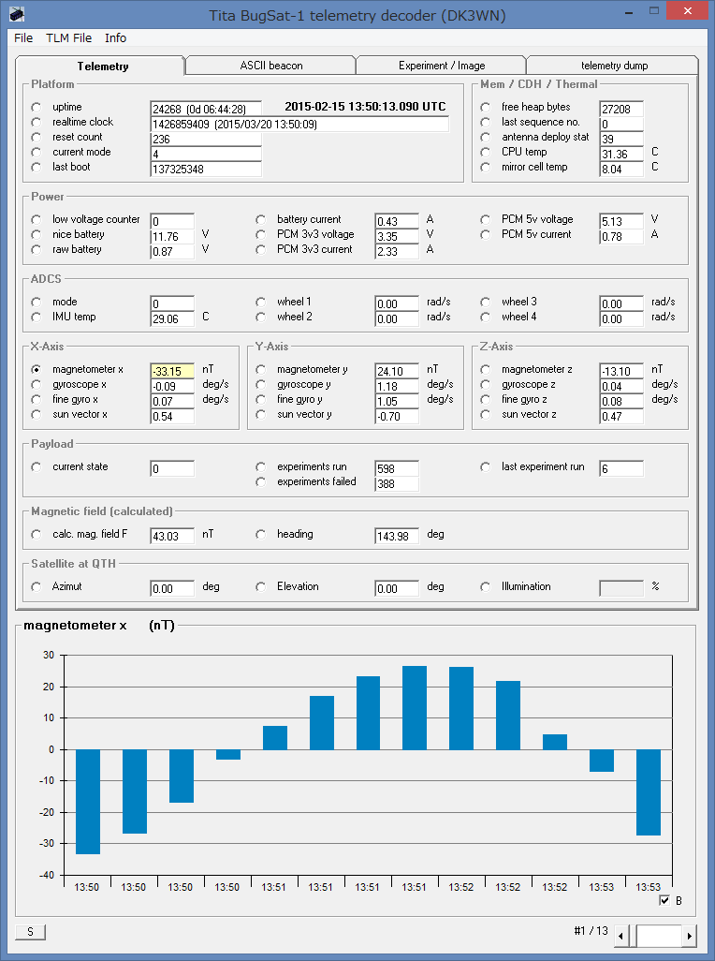Select the realtime clock radio button
The width and height of the screenshot is (715, 961).
click(36, 122)
